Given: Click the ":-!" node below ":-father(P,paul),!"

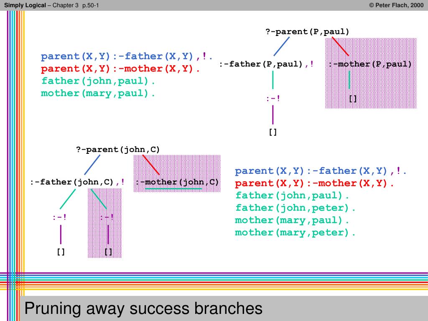Looking at the screenshot, I should pos(273,98).
